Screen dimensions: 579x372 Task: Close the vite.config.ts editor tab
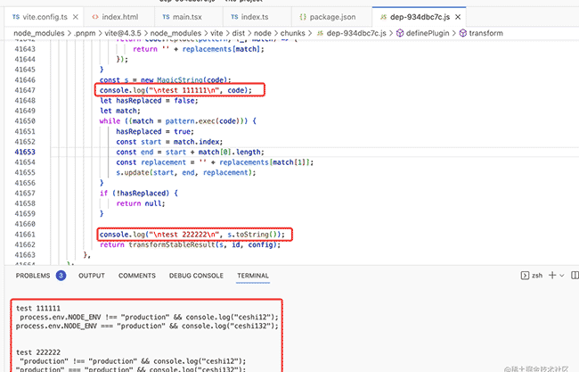click(x=84, y=16)
